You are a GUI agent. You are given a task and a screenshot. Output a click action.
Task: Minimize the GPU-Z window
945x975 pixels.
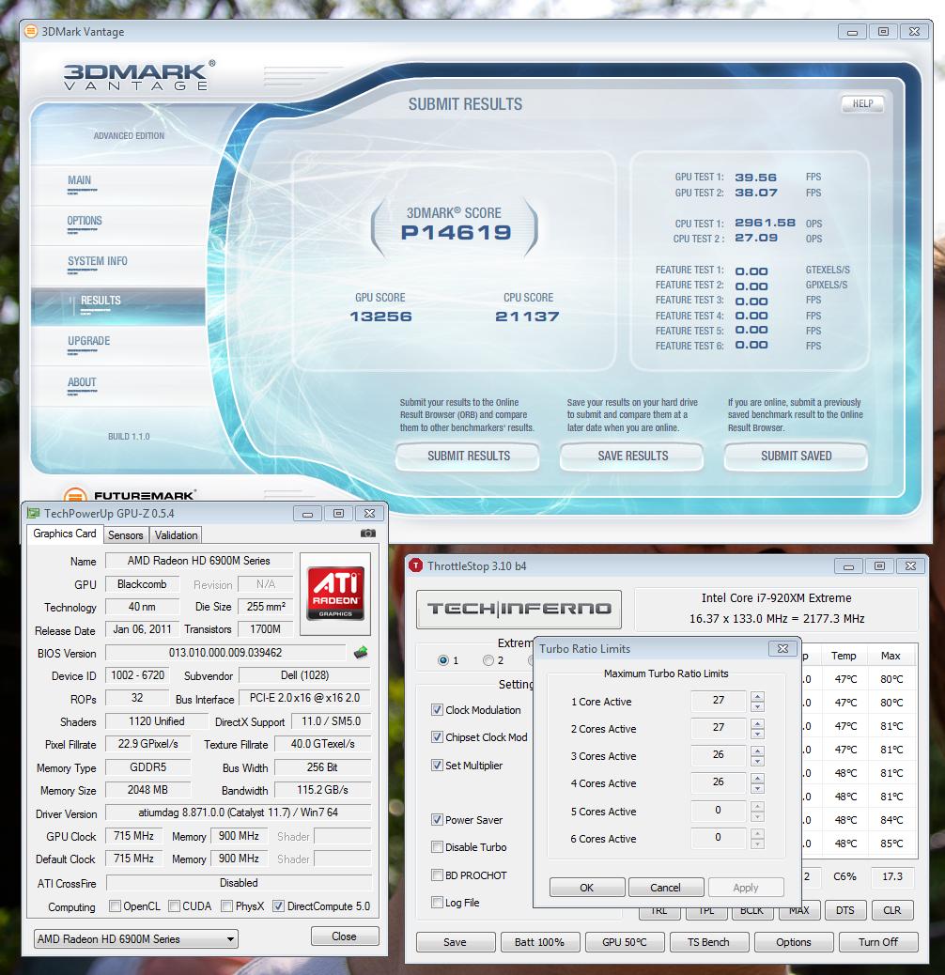pos(308,514)
